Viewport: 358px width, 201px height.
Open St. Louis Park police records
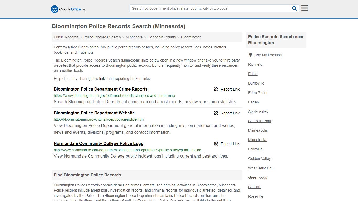pyautogui.click(x=260, y=121)
